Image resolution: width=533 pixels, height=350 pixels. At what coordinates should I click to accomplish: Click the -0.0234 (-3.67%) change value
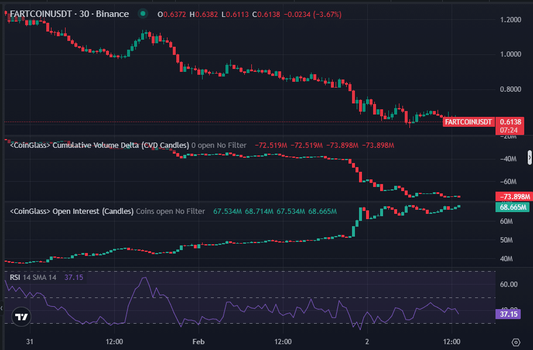[x=312, y=15]
